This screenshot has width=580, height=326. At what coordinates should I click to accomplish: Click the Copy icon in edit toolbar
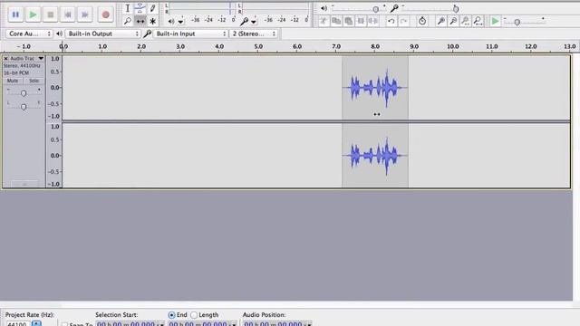336,21
